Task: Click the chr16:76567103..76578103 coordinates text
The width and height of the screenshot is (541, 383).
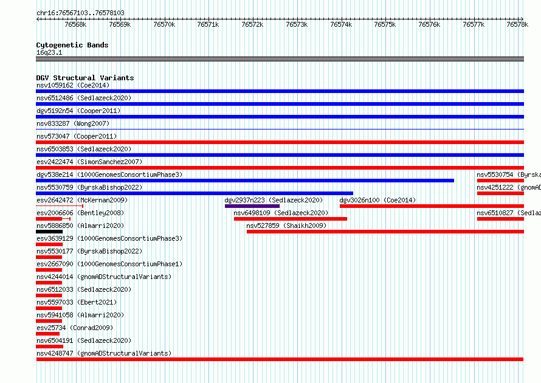Action: (80, 13)
